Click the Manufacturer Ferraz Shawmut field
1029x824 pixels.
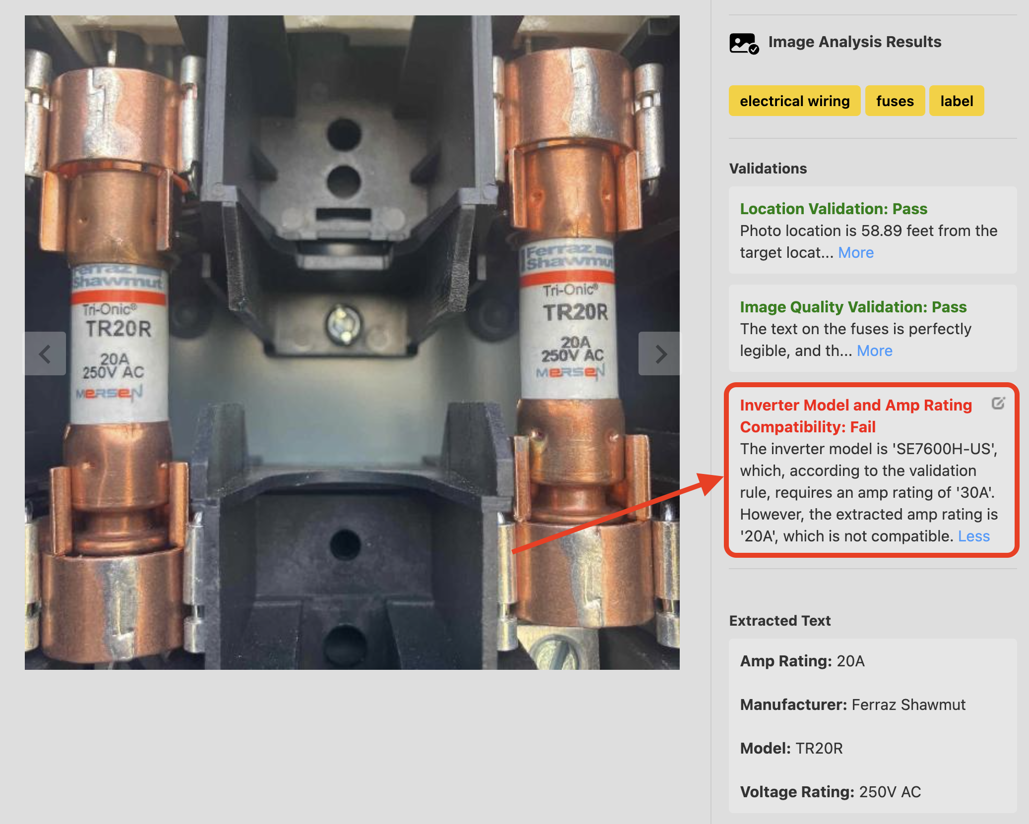(852, 705)
